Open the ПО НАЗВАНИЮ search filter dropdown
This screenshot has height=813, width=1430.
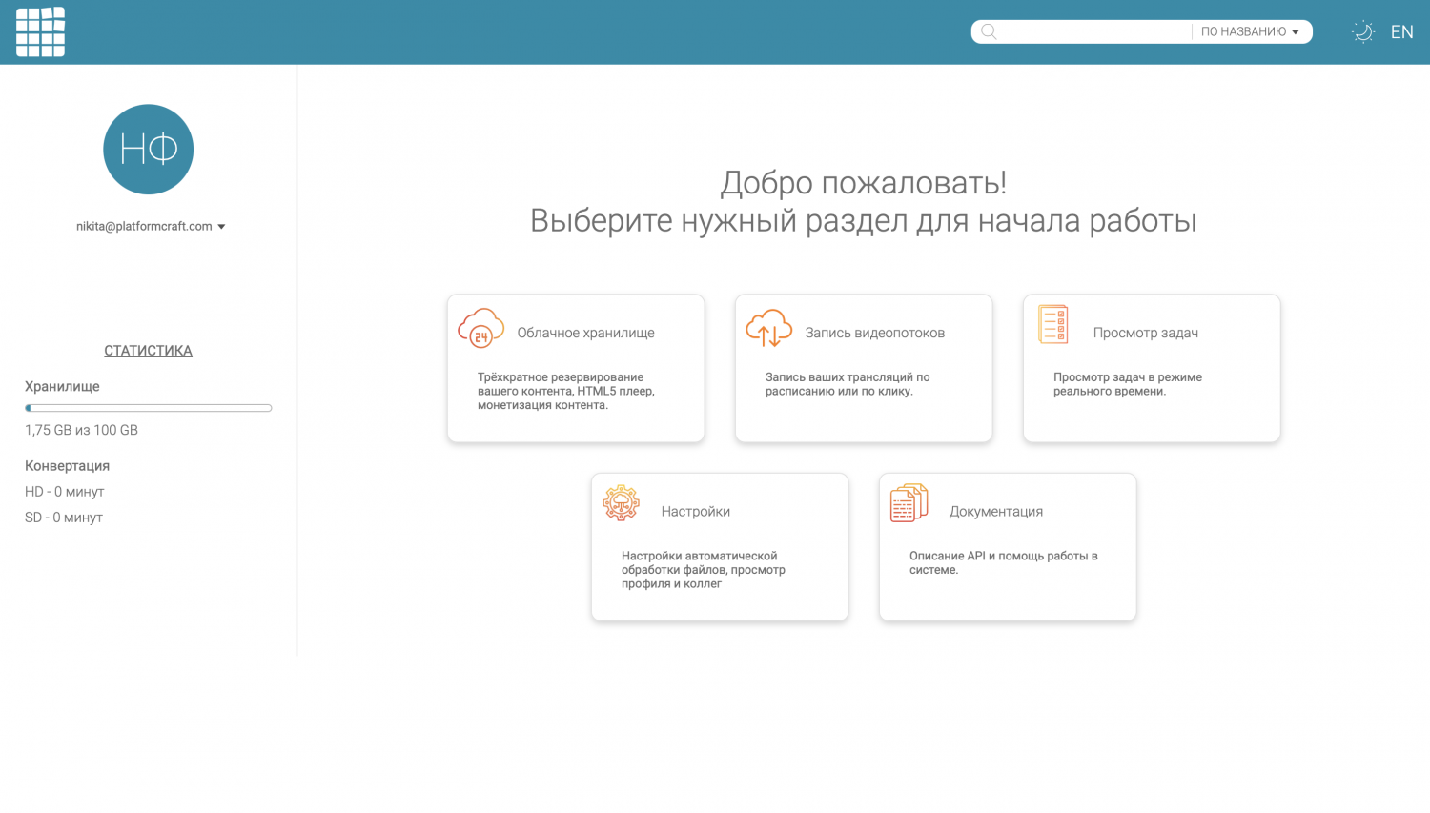pyautogui.click(x=1250, y=31)
